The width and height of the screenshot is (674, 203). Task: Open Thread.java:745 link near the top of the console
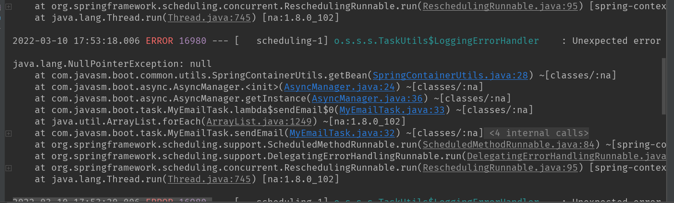coord(209,18)
